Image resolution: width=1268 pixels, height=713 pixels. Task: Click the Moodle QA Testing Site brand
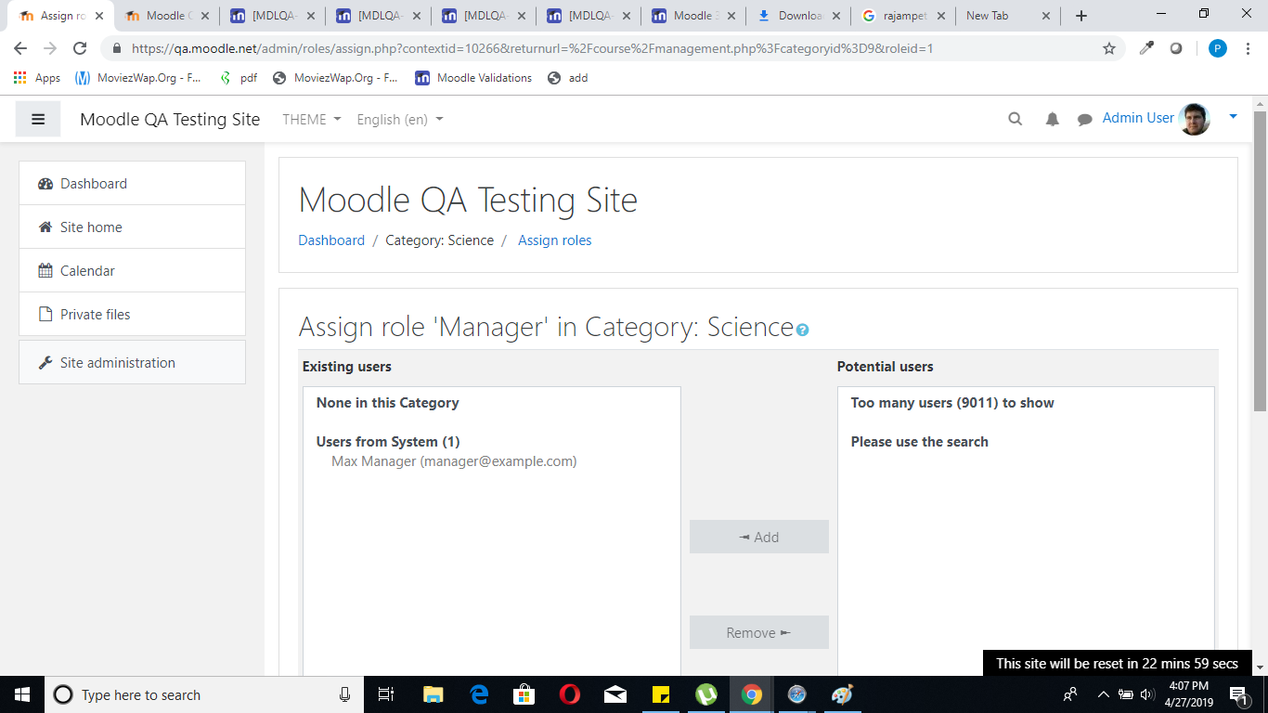click(170, 119)
